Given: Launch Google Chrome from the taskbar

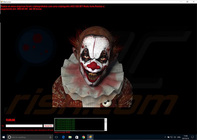Looking at the screenshot, I should [x=84, y=137].
